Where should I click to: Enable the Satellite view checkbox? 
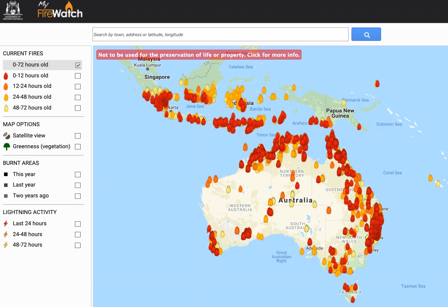[x=78, y=136]
